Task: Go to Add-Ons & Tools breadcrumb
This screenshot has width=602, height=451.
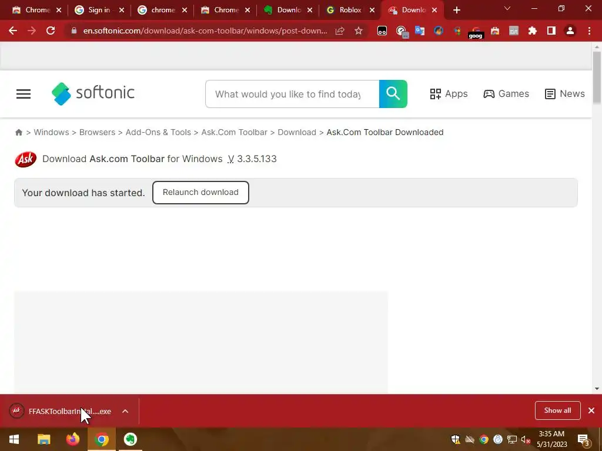Action: point(158,132)
